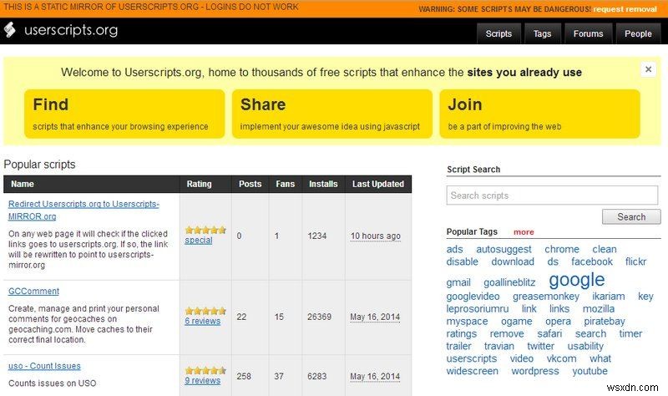The width and height of the screenshot is (668, 396).
Task: Click the request removal link
Action: pyautogui.click(x=626, y=9)
